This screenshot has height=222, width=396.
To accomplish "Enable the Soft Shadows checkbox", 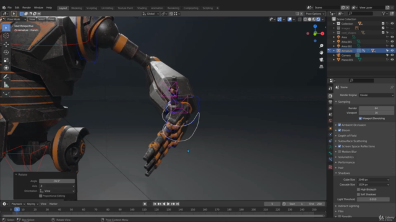I will [358, 194].
